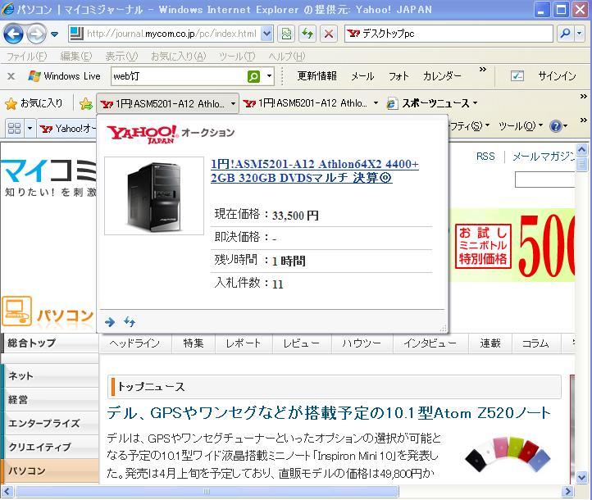Add page to favorites bar icon
The width and height of the screenshot is (592, 500).
86,103
